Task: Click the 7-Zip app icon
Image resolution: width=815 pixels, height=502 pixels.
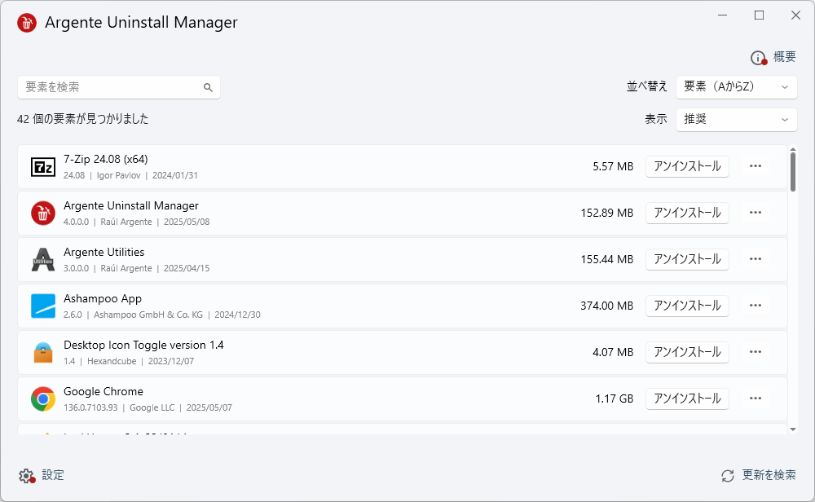Action: click(43, 167)
